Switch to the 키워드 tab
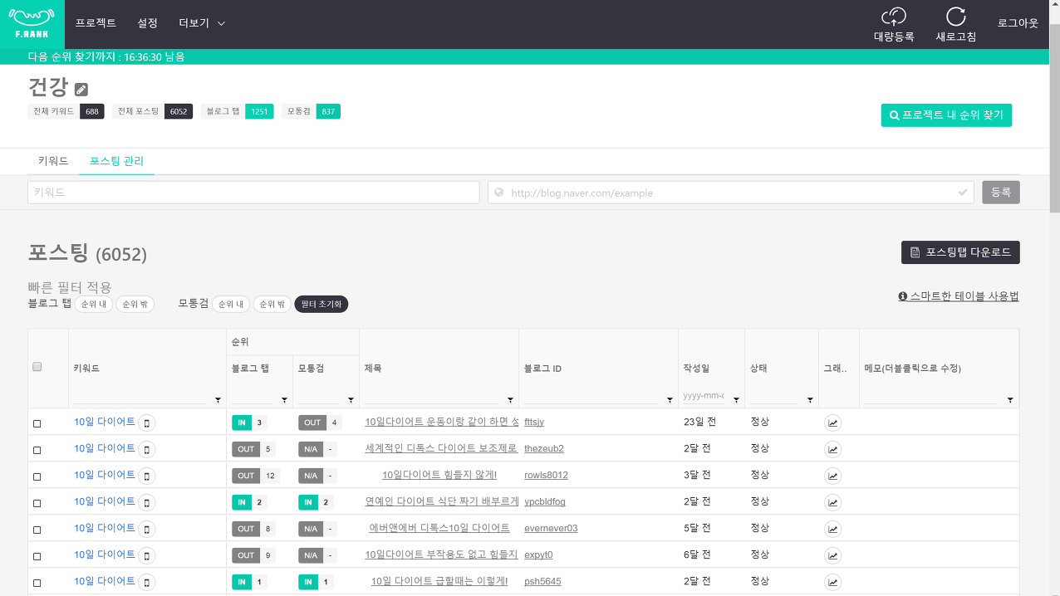 click(x=53, y=161)
